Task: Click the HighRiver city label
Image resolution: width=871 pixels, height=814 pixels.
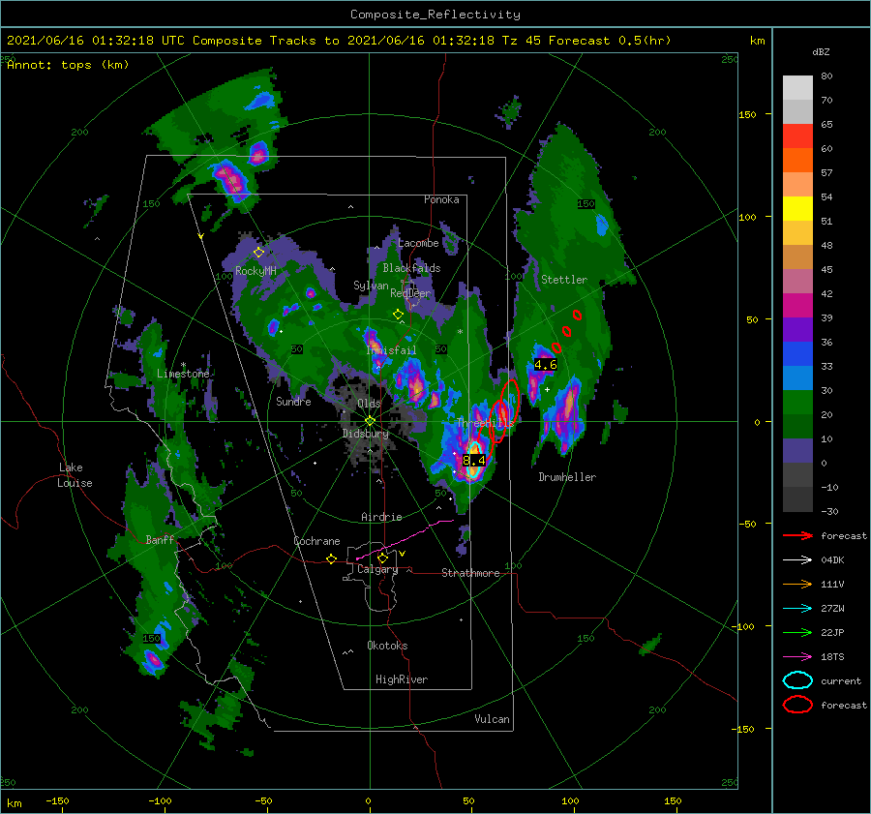Action: click(402, 679)
